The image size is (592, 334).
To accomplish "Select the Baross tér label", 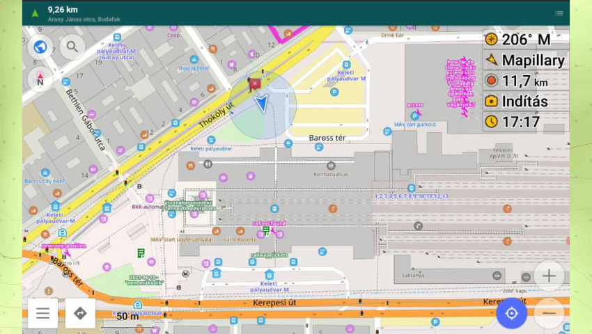I will click(327, 138).
